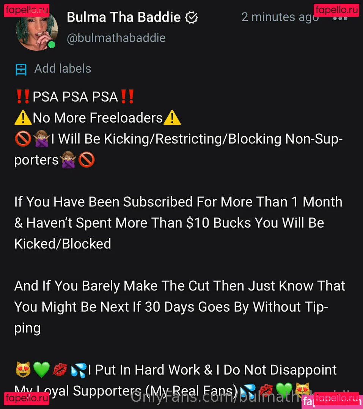Click warning sign emoji before "No More Freeloaders"

coord(23,118)
